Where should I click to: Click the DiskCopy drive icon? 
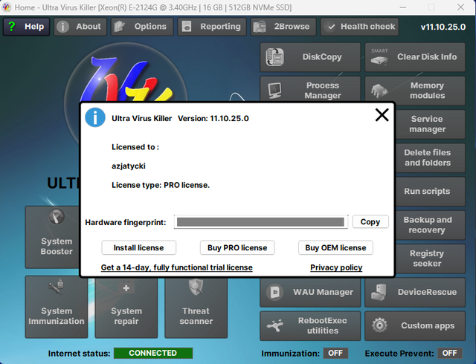[x=274, y=57]
